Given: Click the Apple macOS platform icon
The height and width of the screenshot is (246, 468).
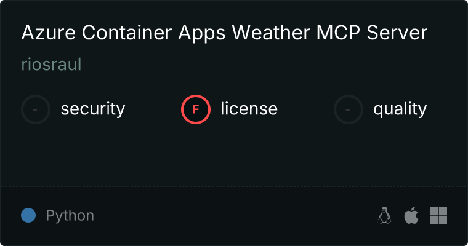Looking at the screenshot, I should 411,215.
